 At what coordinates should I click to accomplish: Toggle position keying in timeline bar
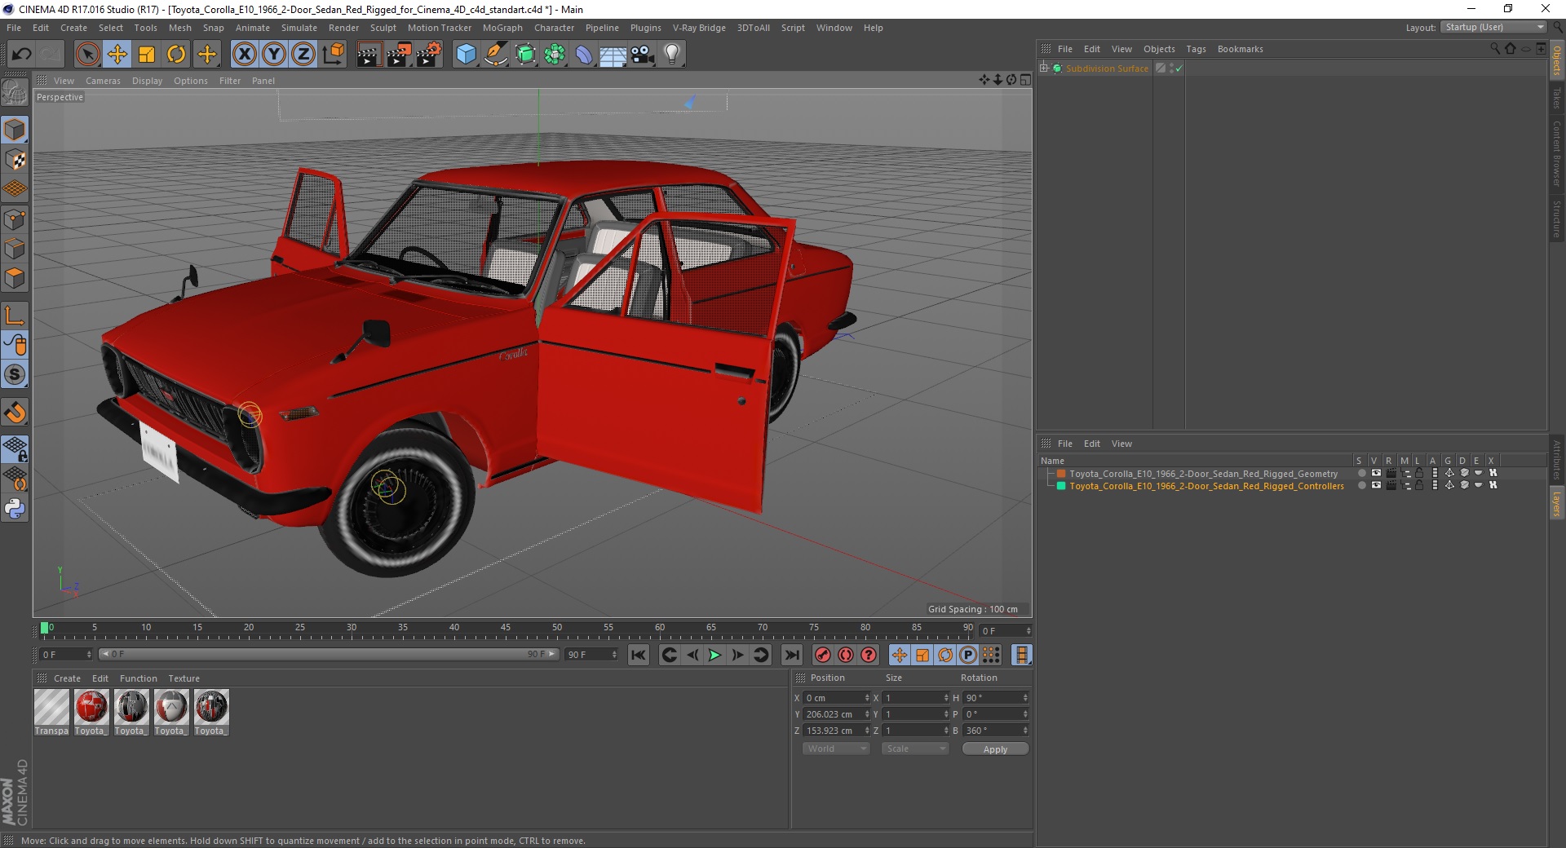point(899,655)
